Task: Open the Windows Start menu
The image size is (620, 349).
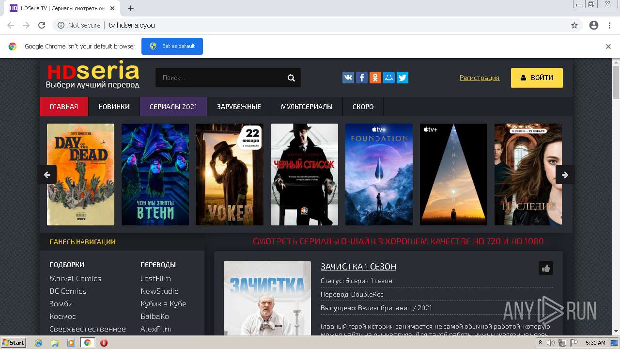Action: [14, 343]
